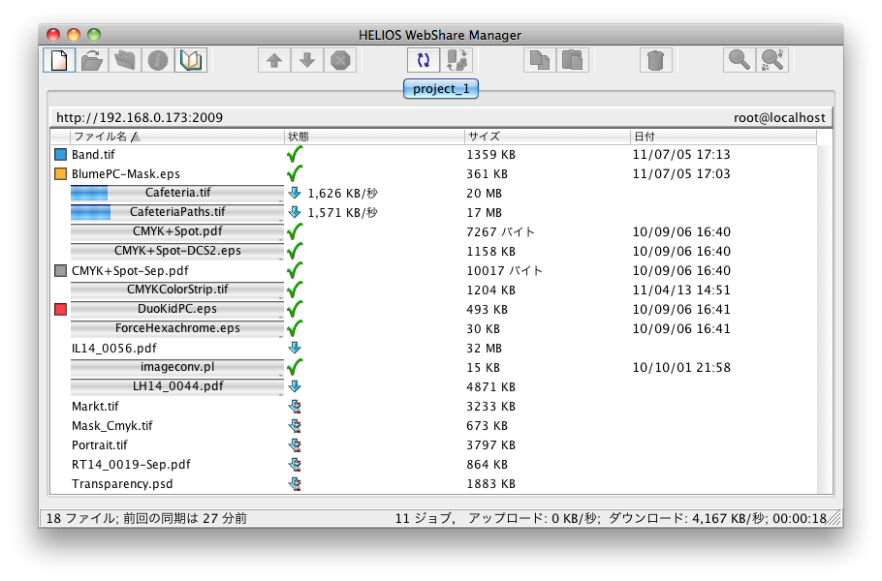882x581 pixels.
Task: Click the green checkmark status of Band.tif
Action: coord(295,154)
